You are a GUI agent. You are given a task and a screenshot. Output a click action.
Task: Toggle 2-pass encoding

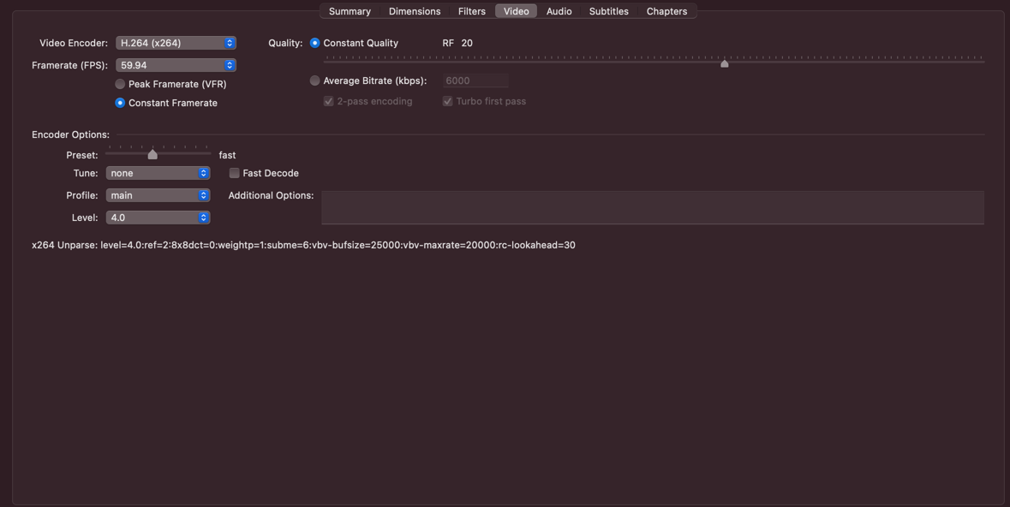(328, 100)
